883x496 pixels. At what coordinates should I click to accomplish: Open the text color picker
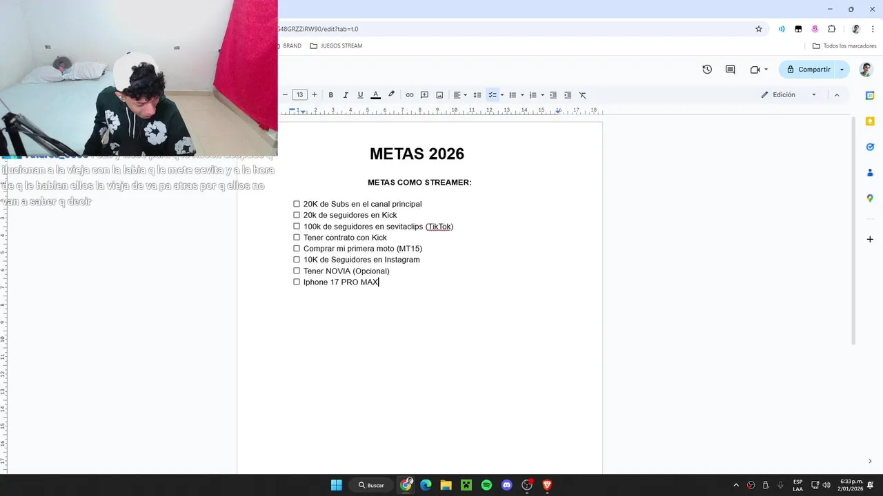coord(375,95)
